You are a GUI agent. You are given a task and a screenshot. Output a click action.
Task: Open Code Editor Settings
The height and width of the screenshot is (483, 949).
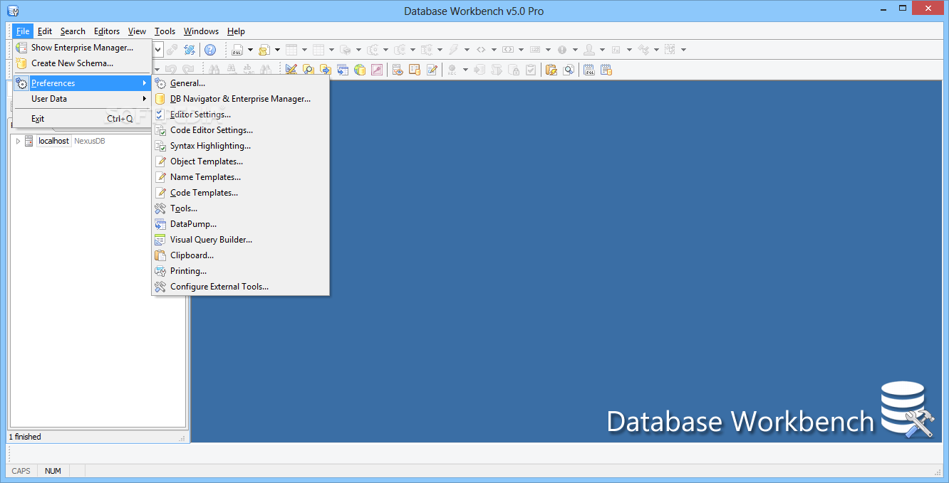point(240,130)
